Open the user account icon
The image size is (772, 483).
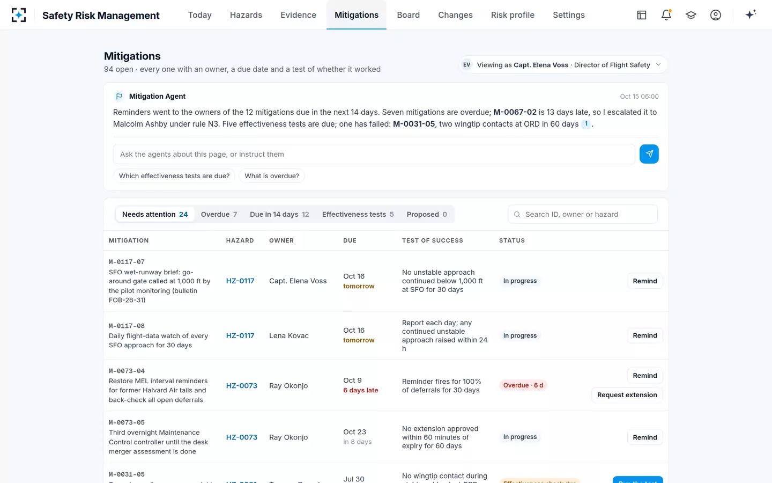pos(716,15)
